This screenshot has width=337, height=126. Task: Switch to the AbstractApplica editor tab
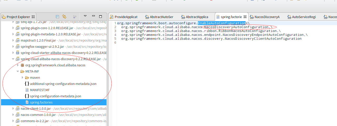tap(194, 17)
